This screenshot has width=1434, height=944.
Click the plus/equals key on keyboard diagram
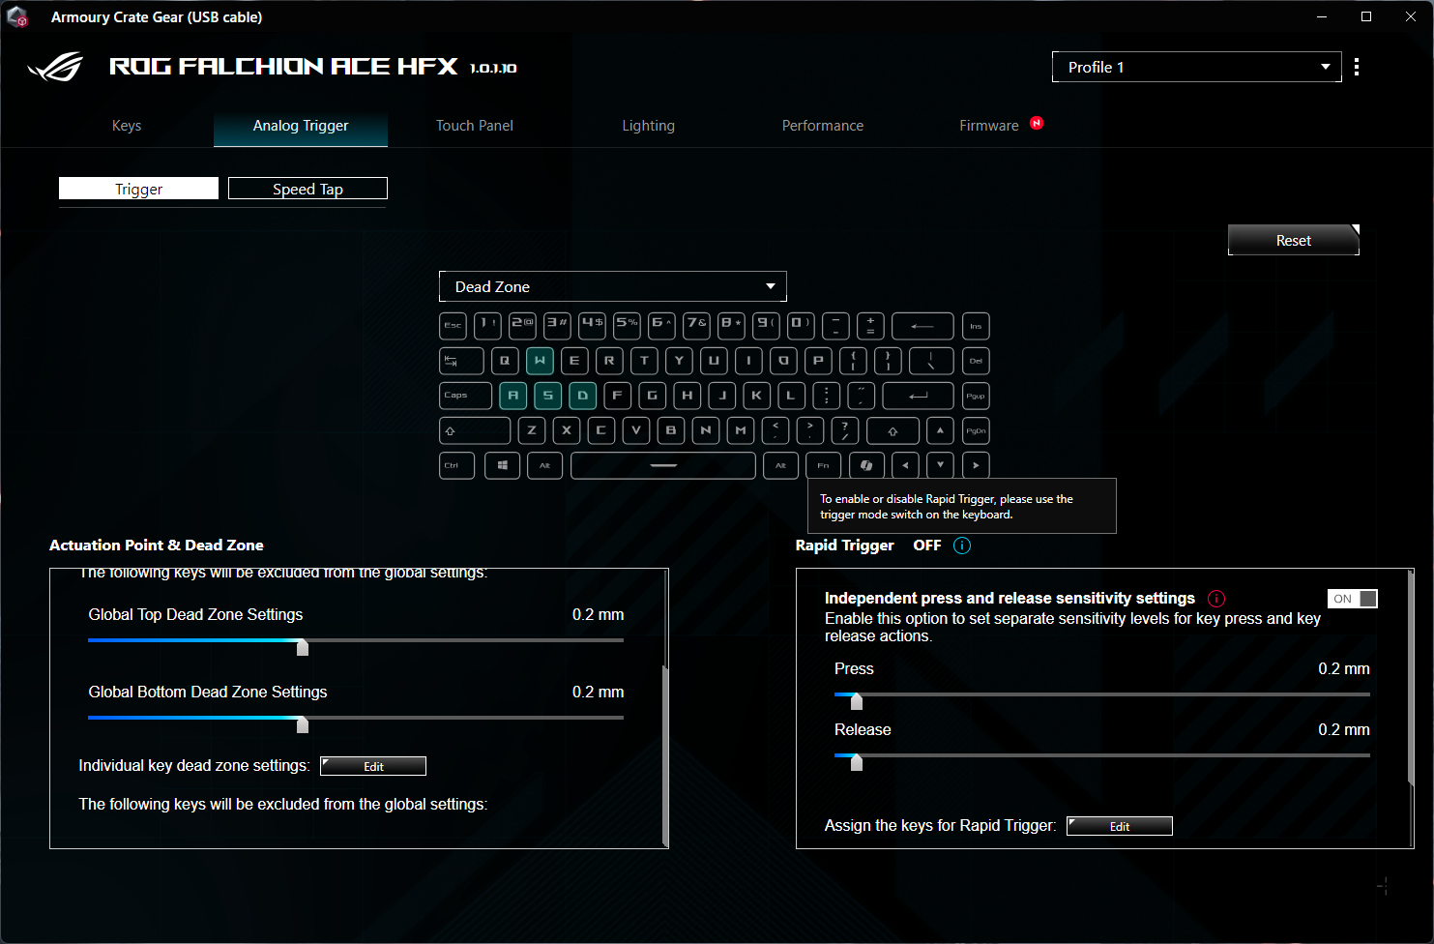click(870, 326)
